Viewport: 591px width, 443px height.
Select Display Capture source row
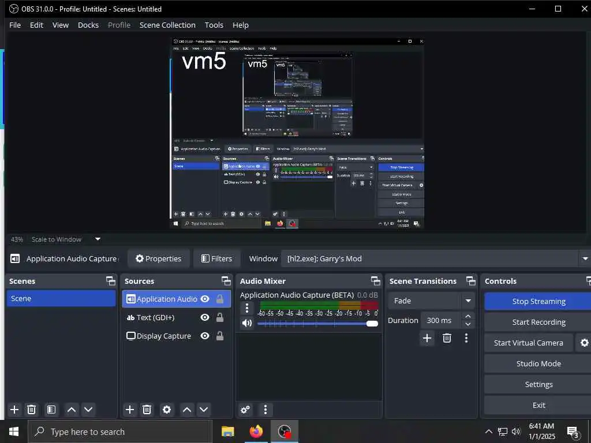[177, 336]
